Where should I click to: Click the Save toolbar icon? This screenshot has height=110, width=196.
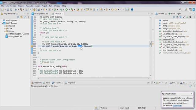tap(8, 9)
